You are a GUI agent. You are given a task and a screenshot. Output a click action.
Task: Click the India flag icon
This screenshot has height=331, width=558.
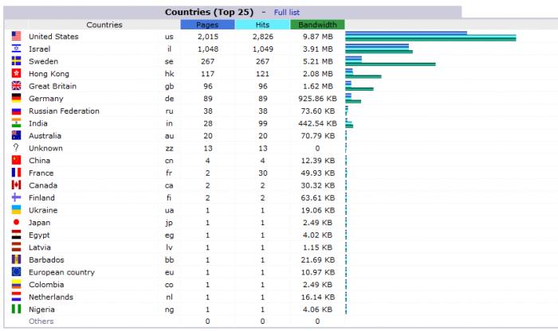point(17,123)
